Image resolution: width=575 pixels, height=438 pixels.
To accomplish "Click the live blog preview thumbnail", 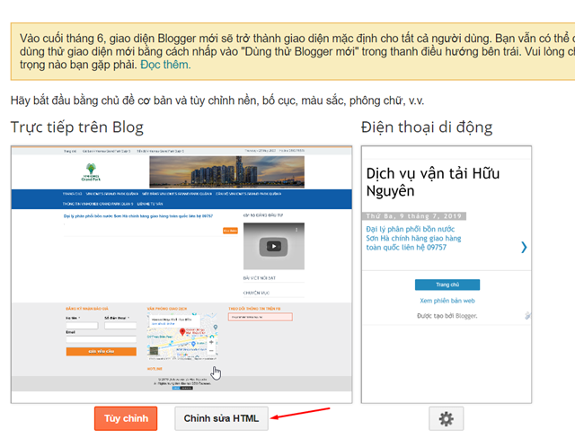I will click(181, 275).
